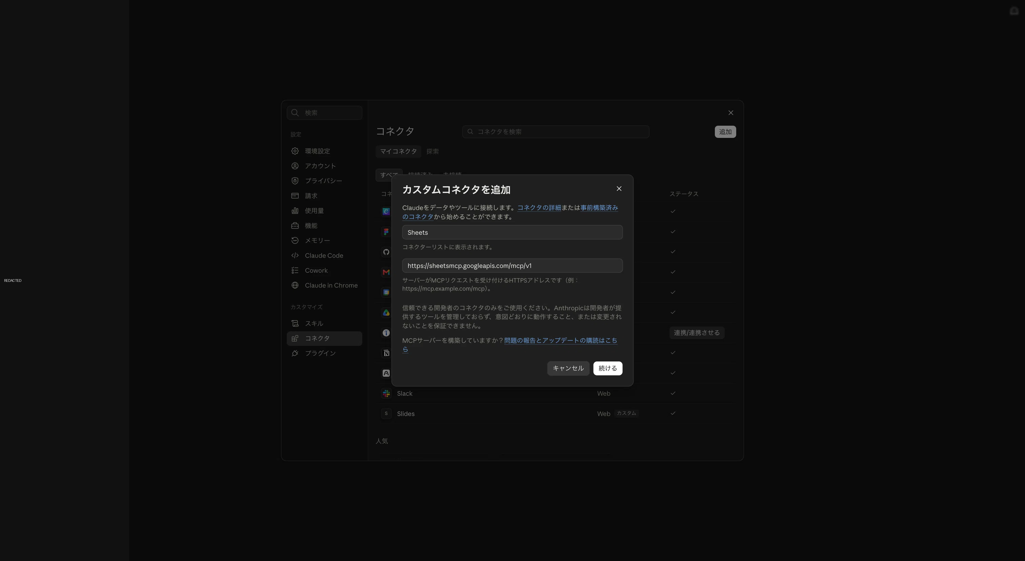Select the Cowork sidebar item
The height and width of the screenshot is (561, 1025).
click(x=324, y=270)
